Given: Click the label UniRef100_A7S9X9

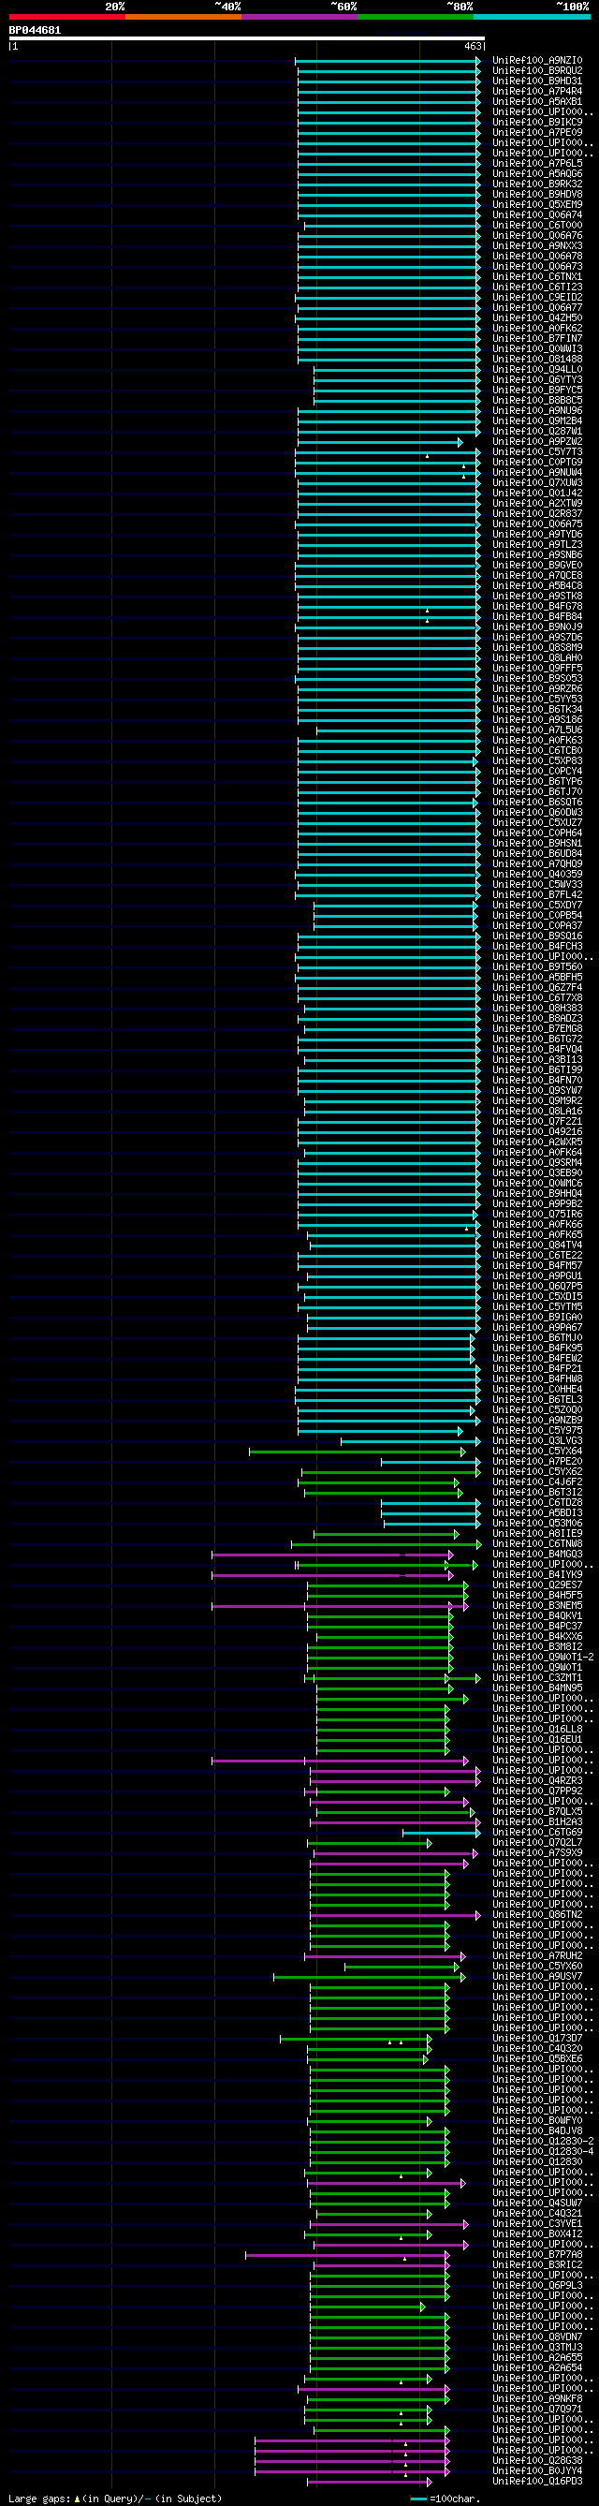Looking at the screenshot, I should (538, 1853).
